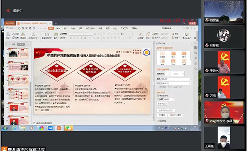The height and width of the screenshot is (151, 247).
Task: Click the apply to all slides button
Action: 166,111
